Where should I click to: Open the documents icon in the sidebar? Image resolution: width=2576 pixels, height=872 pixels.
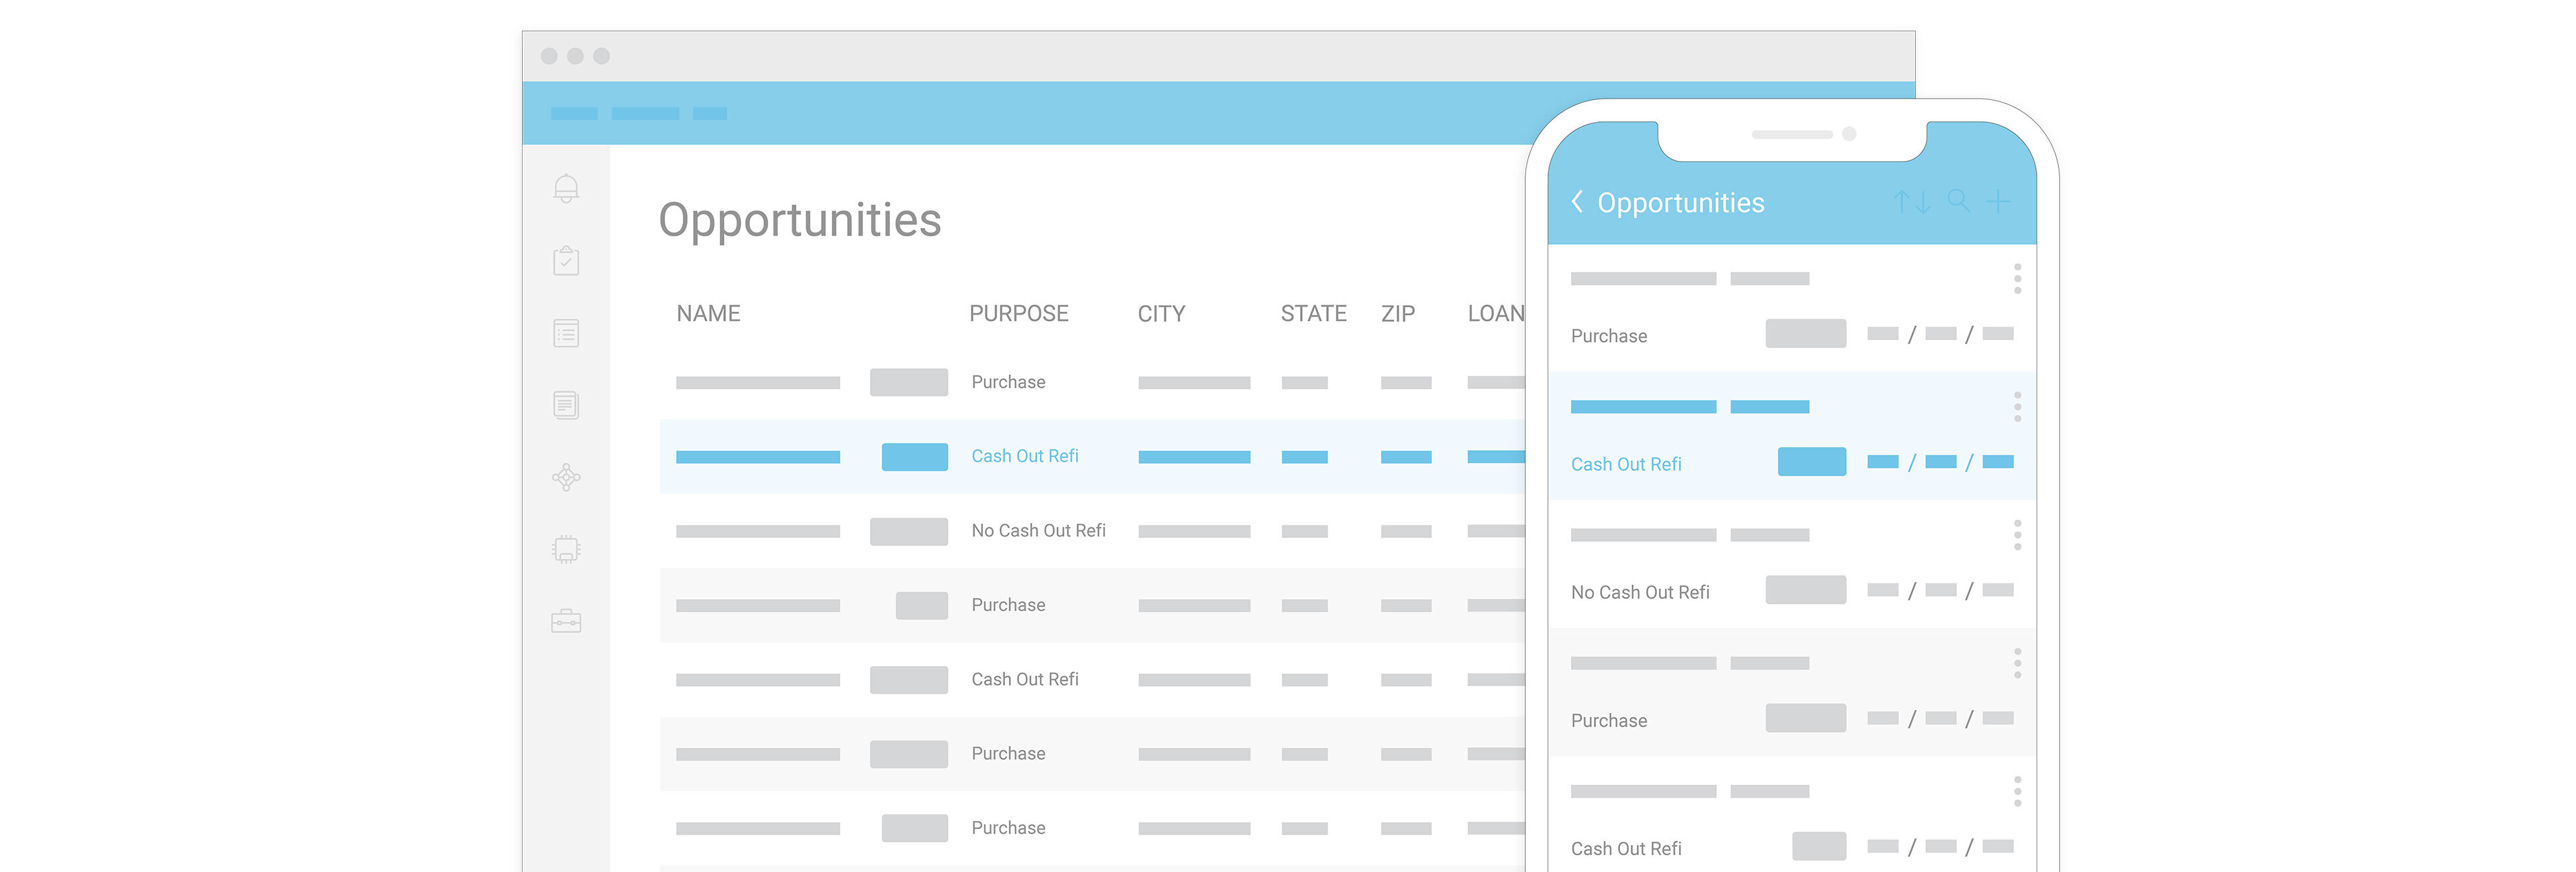pyautogui.click(x=566, y=405)
